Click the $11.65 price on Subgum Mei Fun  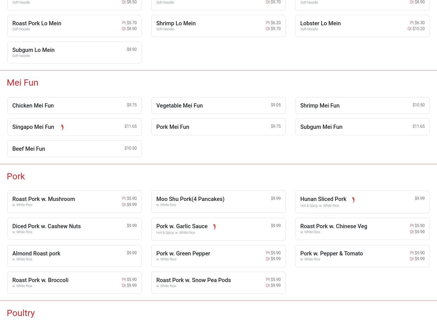[x=418, y=126]
